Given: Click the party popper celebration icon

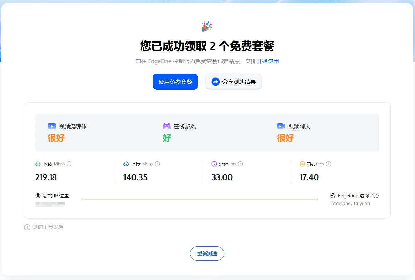Looking at the screenshot, I should click(x=207, y=26).
